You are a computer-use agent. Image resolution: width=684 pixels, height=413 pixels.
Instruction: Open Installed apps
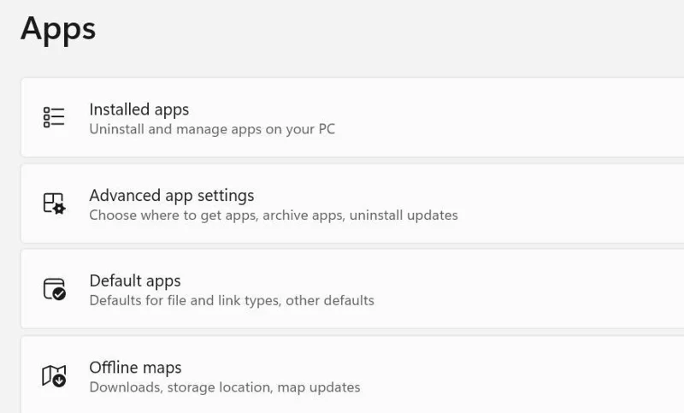pyautogui.click(x=352, y=117)
